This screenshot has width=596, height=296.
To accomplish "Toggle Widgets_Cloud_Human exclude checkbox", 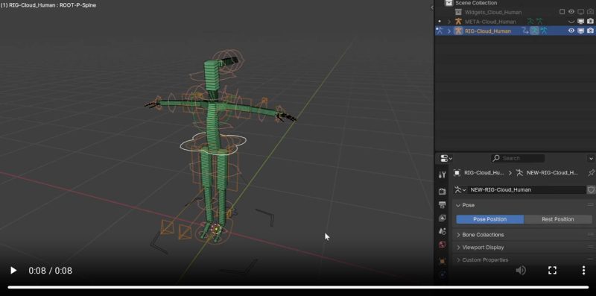I will pos(562,12).
